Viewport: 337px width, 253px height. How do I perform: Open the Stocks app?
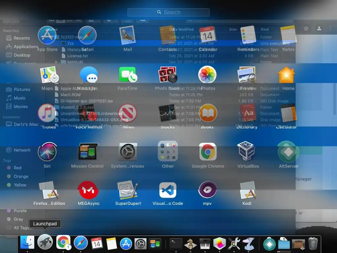(168, 113)
